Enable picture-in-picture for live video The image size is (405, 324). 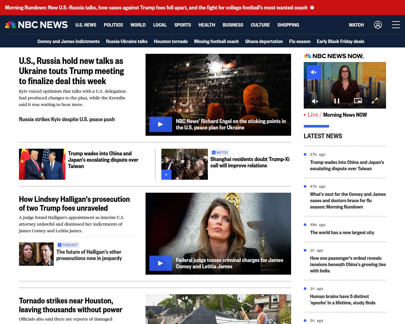(358, 101)
